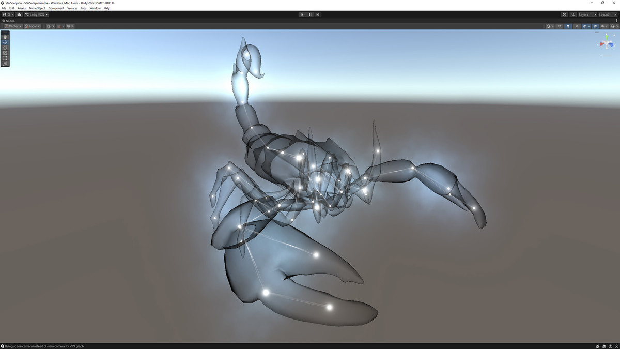Toggle scene lighting bulb
The width and height of the screenshot is (620, 349).
coord(568,26)
